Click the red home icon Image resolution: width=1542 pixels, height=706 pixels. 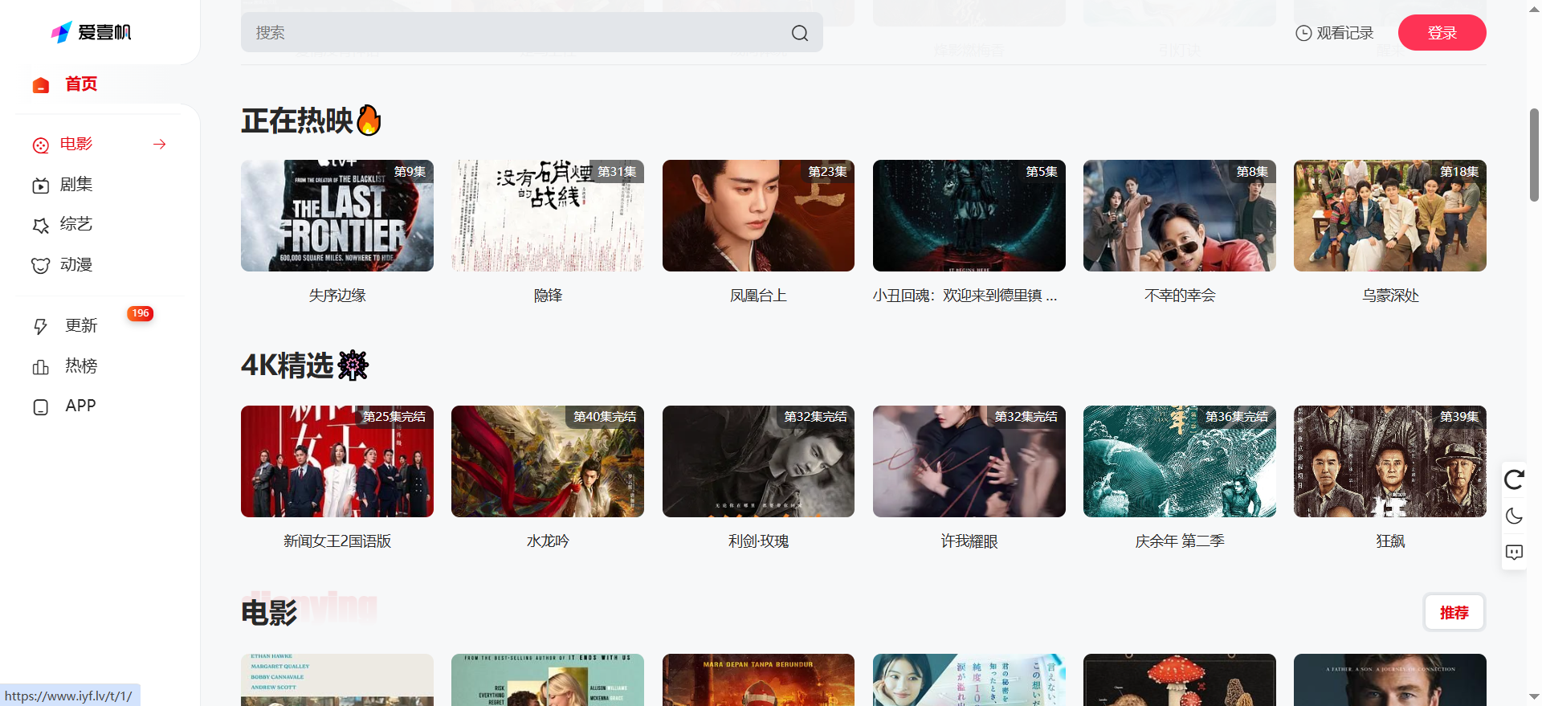click(x=41, y=85)
